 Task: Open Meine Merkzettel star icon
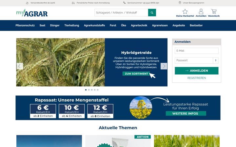185,11
